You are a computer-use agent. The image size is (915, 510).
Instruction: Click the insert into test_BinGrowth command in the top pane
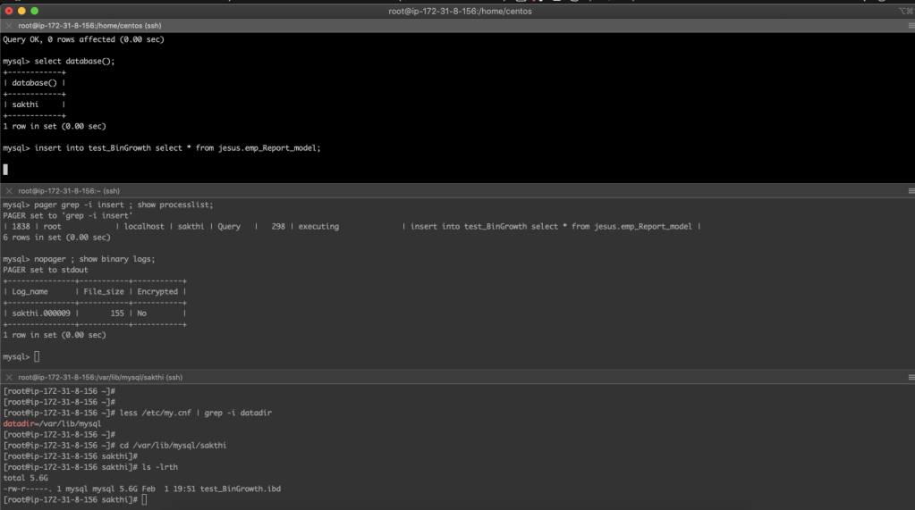click(x=177, y=148)
